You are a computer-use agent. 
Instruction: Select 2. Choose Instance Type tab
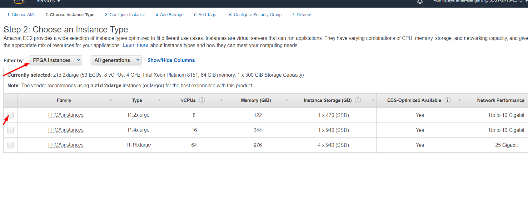coord(70,15)
